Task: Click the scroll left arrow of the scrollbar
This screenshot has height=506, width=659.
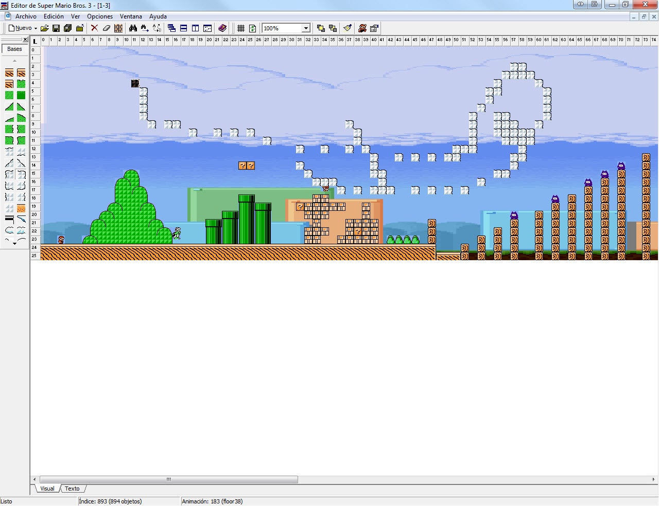Action: 34,479
